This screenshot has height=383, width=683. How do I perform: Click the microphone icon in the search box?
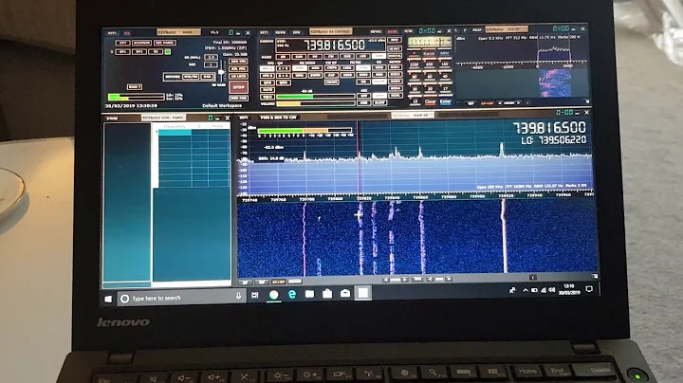[239, 296]
